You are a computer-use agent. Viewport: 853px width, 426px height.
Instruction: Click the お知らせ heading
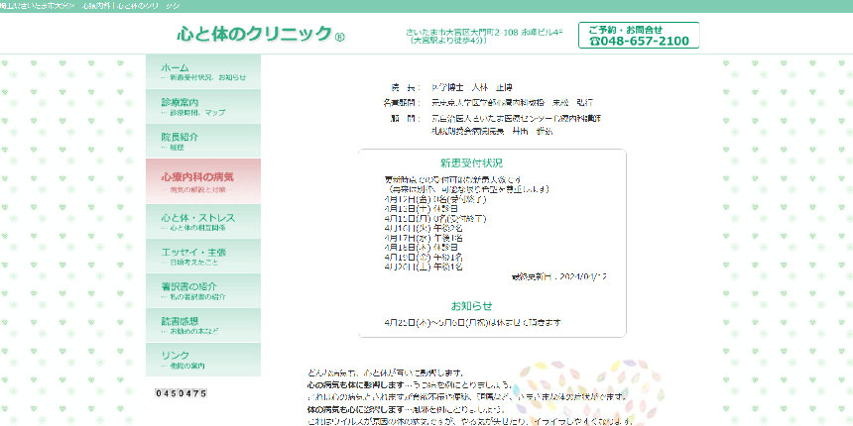[x=472, y=305]
